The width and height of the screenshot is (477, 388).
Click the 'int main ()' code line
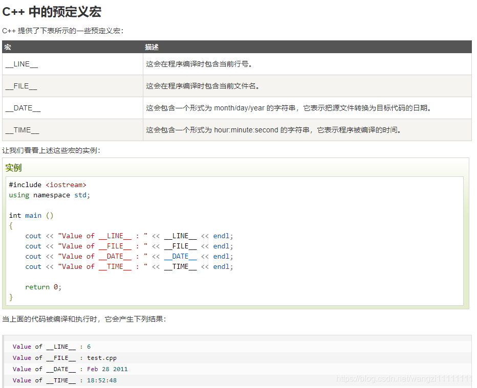(31, 215)
